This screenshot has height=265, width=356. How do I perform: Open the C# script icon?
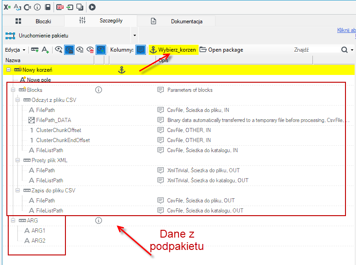(27, 7)
